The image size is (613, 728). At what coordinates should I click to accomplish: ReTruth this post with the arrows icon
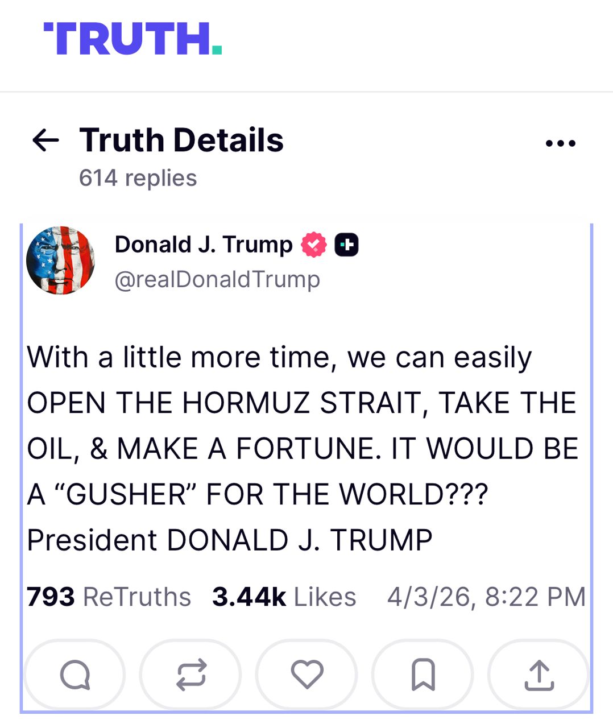191,675
